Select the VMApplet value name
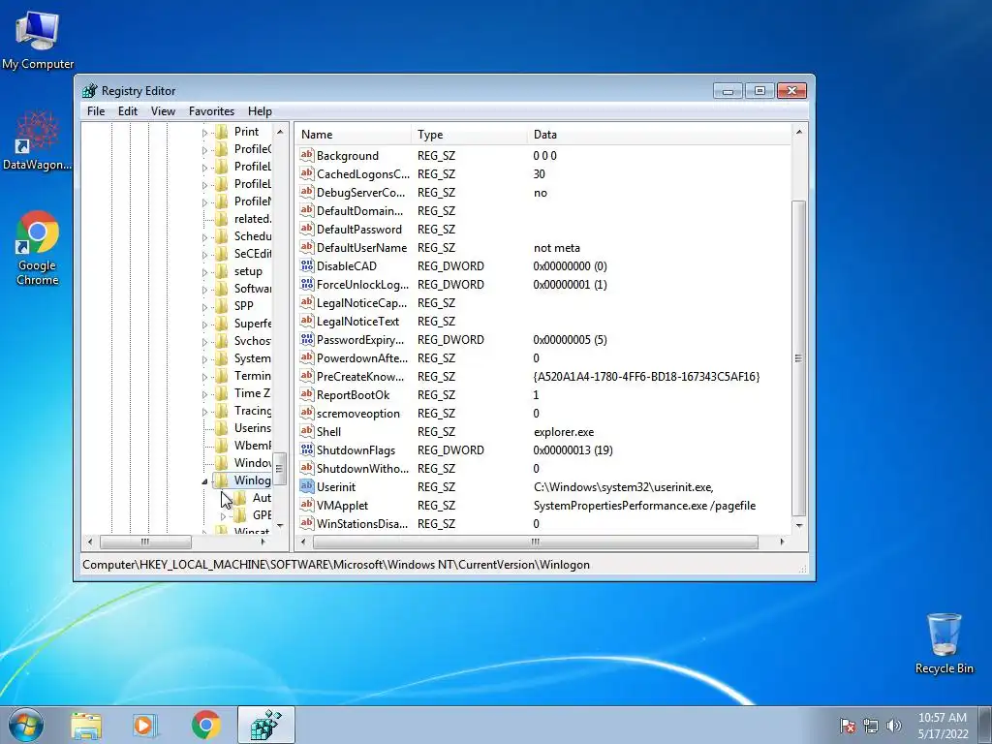Screen dimensions: 992x744 pos(342,505)
